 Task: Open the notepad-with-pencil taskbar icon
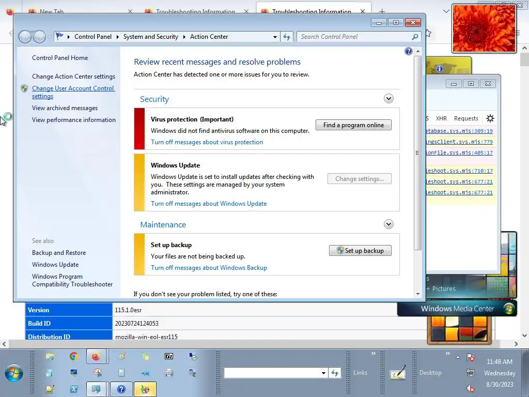coord(50,389)
